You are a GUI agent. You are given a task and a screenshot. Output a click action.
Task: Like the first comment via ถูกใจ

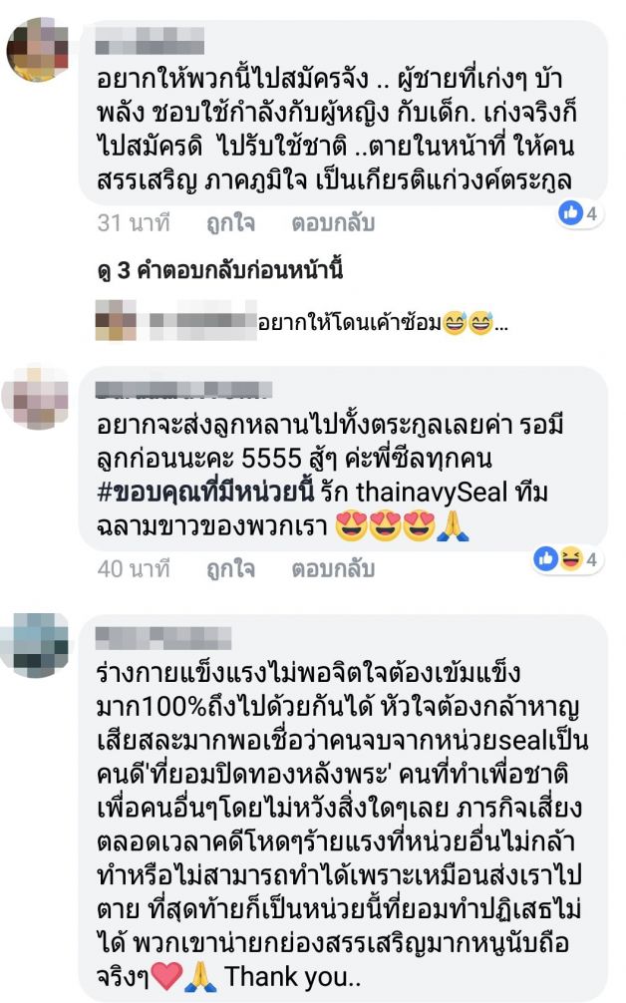[231, 223]
